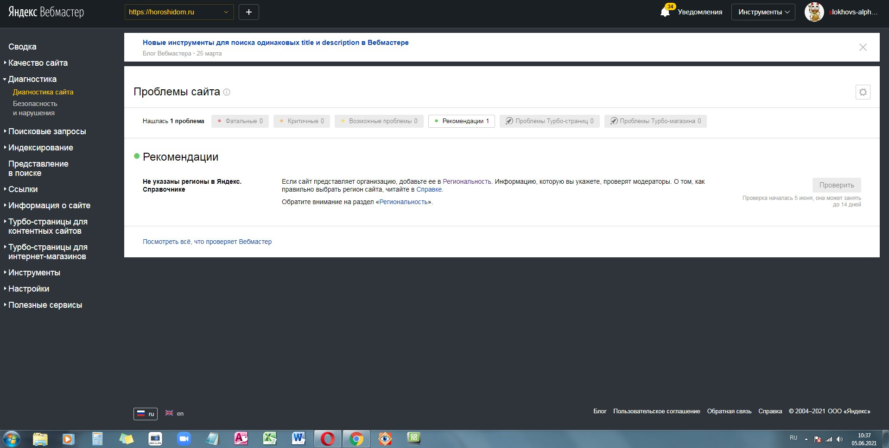889x448 pixels.
Task: Open Пользовательское соглашение footer link
Action: (657, 411)
